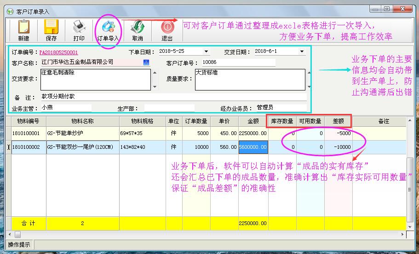Screen dimensions: 419x254
Task: Click the 合计 total row label
Action: (29, 224)
